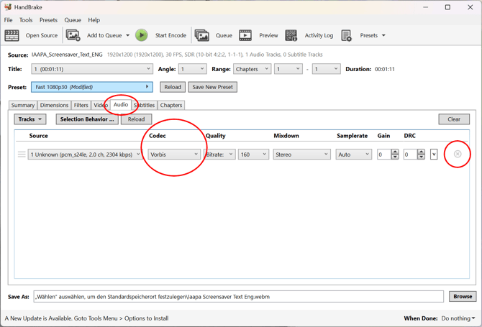
Task: Expand the audio track extra options arrow
Action: pyautogui.click(x=434, y=154)
